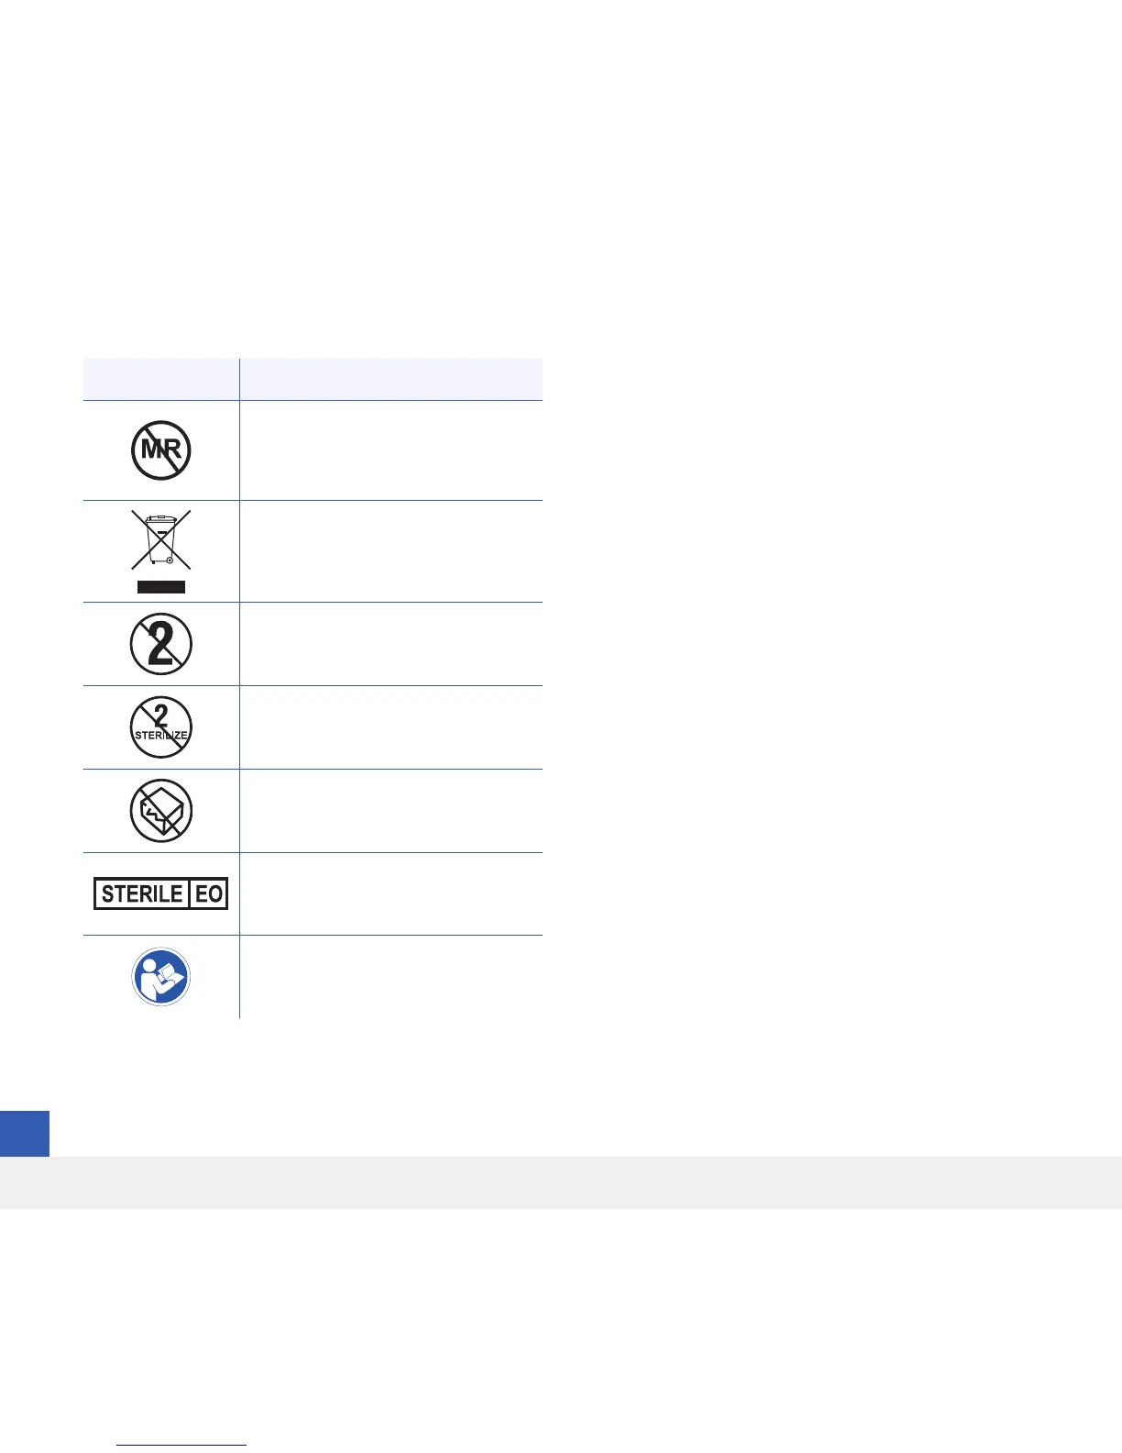
Task: Select the right header cell of the table
Action: [391, 379]
